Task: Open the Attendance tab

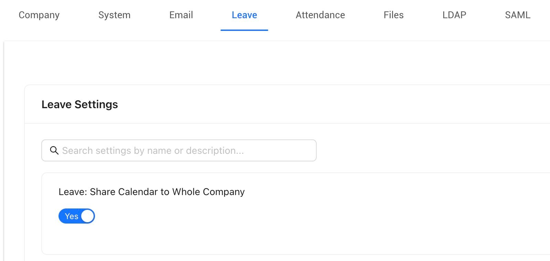Action: pos(320,15)
